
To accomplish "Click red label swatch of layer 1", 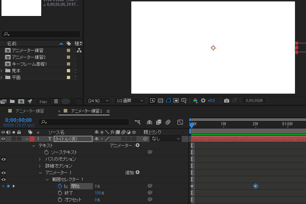I will coord(32,139).
